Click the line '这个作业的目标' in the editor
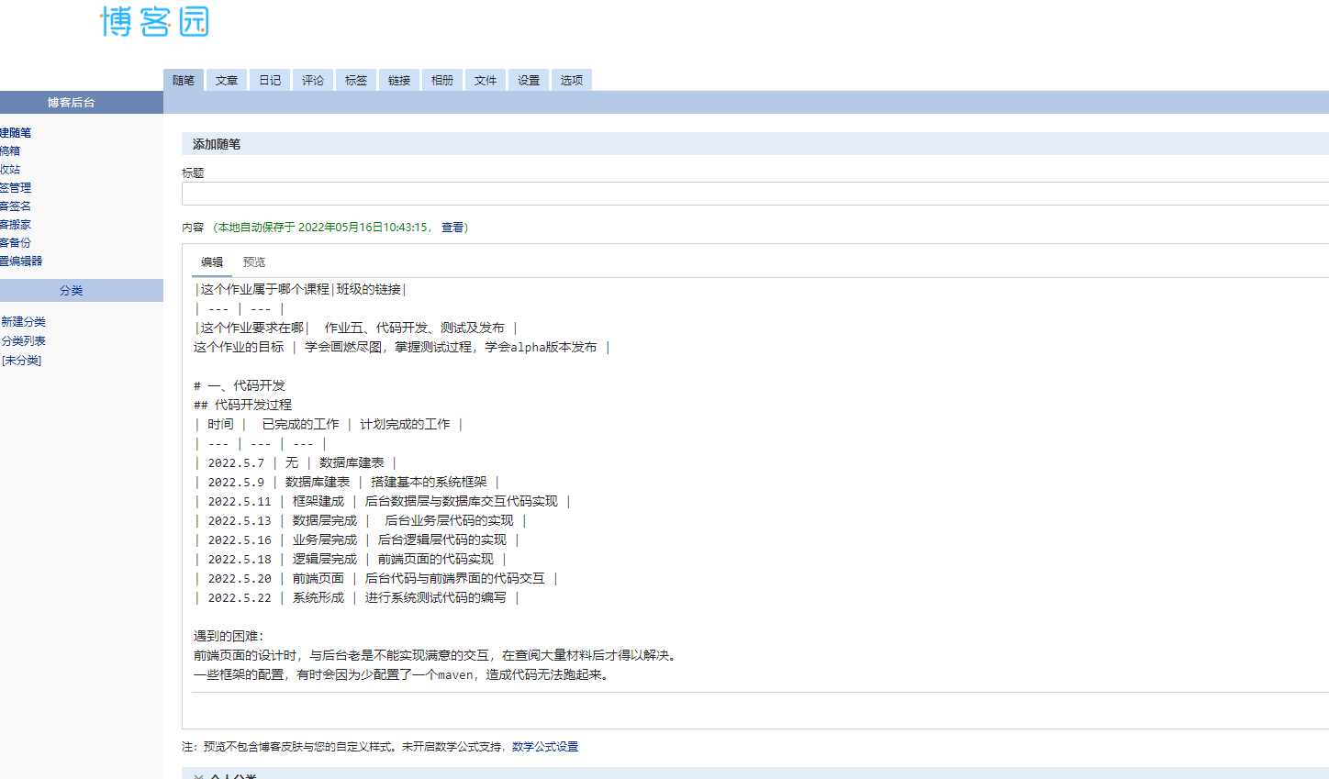The height and width of the screenshot is (779, 1329). click(402, 347)
